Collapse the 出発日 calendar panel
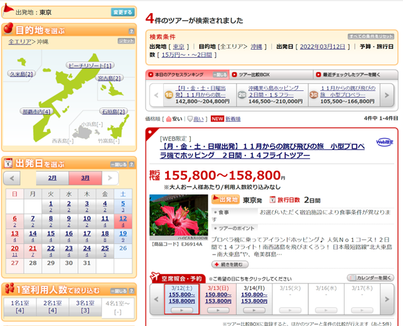The image size is (403, 326). click(x=118, y=164)
